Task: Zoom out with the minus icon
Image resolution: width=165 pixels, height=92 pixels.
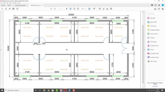Action: pyautogui.click(x=74, y=9)
